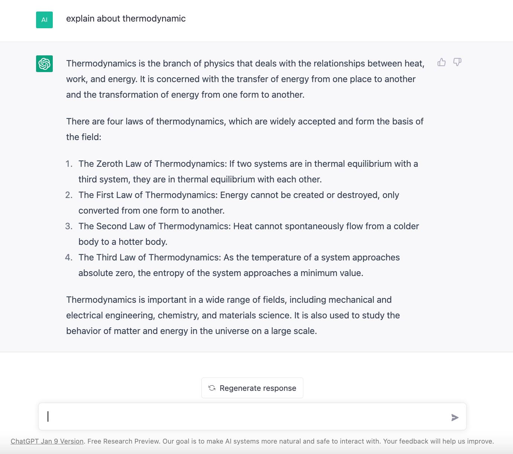This screenshot has width=513, height=454.
Task: Select the Zeroth Law of Thermodynamics item
Action: (248, 171)
